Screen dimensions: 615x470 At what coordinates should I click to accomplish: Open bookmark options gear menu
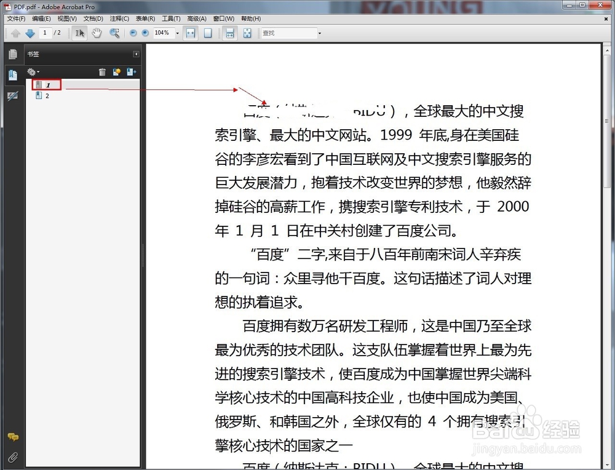tap(33, 72)
